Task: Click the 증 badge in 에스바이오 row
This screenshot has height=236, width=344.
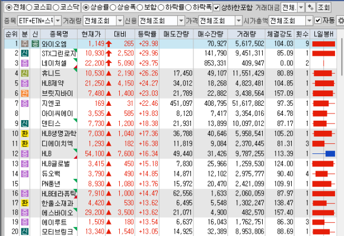Action: pos(24,212)
